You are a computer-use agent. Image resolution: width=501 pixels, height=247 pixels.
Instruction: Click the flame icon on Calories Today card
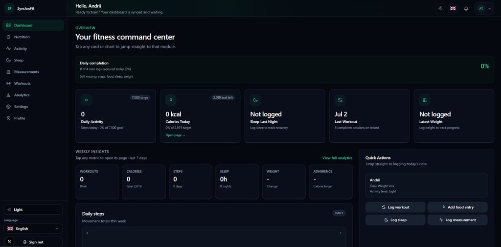click(171, 100)
